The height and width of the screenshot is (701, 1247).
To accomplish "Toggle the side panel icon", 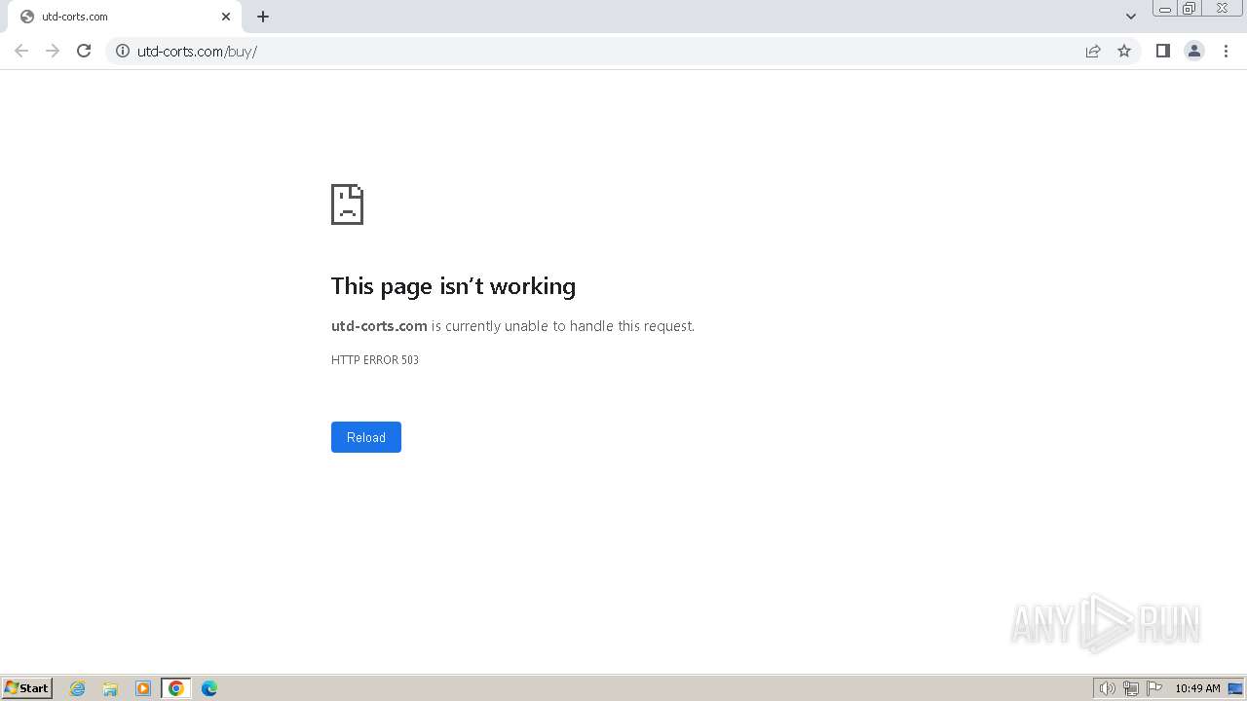I will coord(1162,51).
